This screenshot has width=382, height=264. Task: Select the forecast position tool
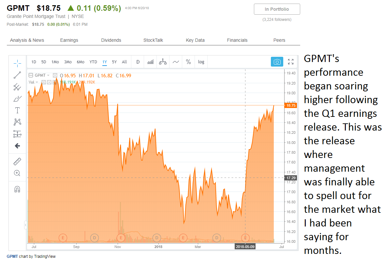click(x=17, y=134)
